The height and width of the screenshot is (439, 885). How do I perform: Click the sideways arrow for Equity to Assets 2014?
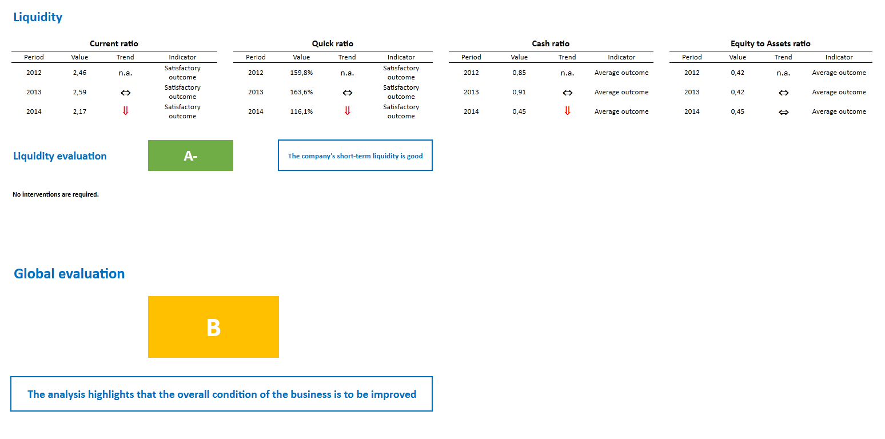tap(783, 112)
